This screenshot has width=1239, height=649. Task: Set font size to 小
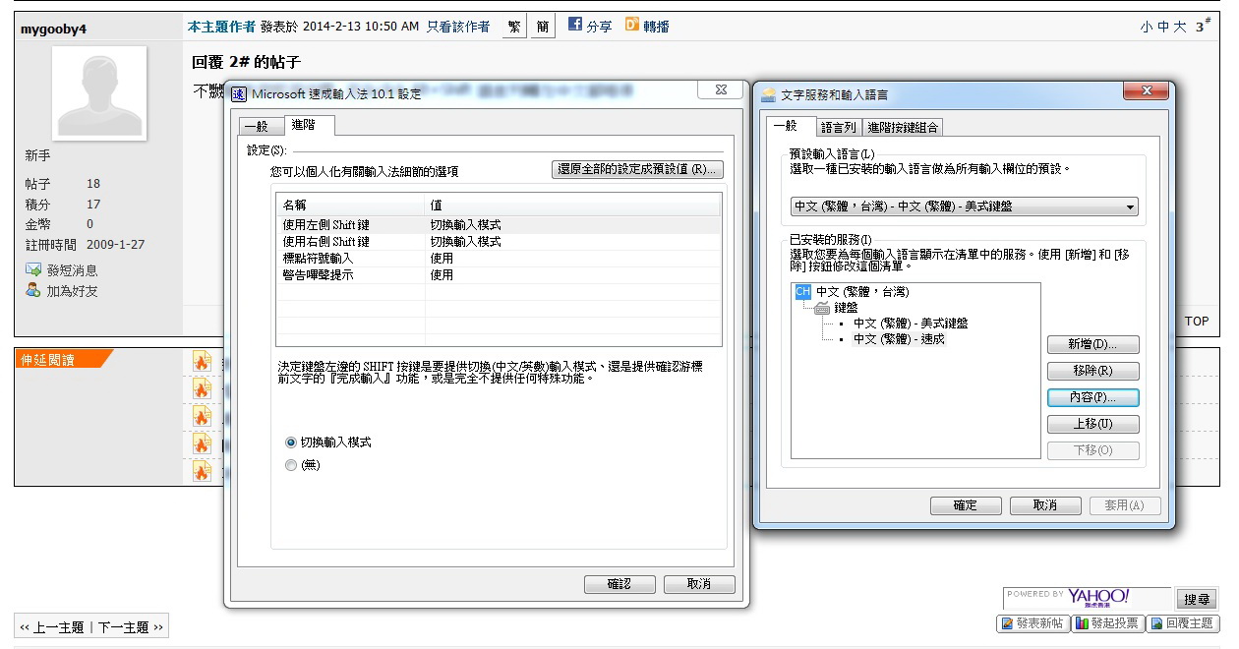pos(1147,28)
